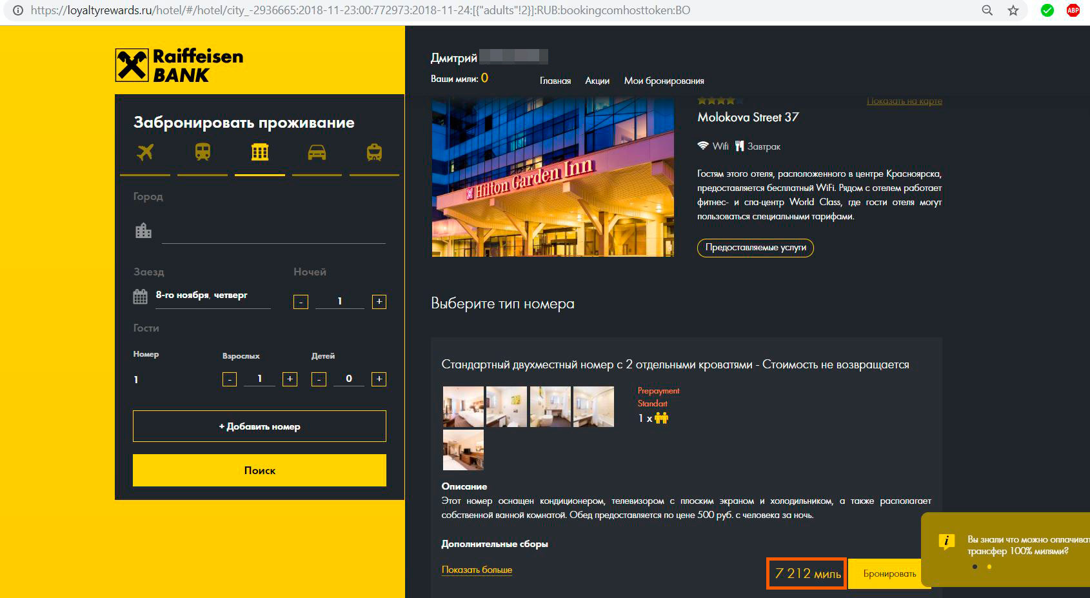Screen dimensions: 1090x598
Task: Open first room photo thumbnail
Action: tap(463, 406)
